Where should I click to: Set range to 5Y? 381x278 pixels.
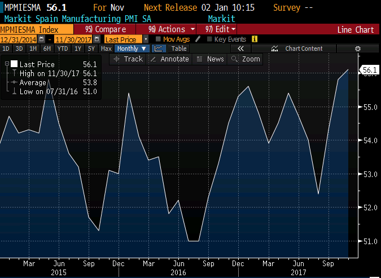coord(91,49)
